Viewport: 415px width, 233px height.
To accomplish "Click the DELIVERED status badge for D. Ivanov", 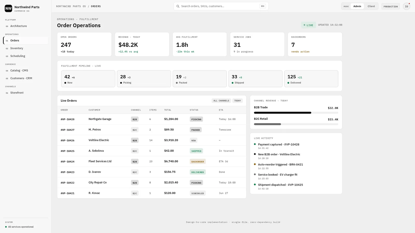I will [x=198, y=172].
